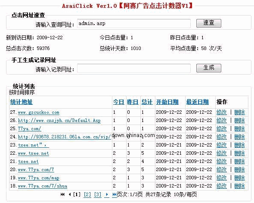The height and width of the screenshot is (203, 254).
Task: Jump to last page arrow icon
Action: (115, 194)
